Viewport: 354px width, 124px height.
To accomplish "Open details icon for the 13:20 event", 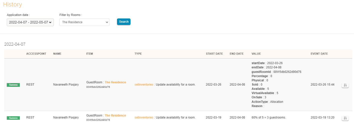I will pyautogui.click(x=345, y=118).
